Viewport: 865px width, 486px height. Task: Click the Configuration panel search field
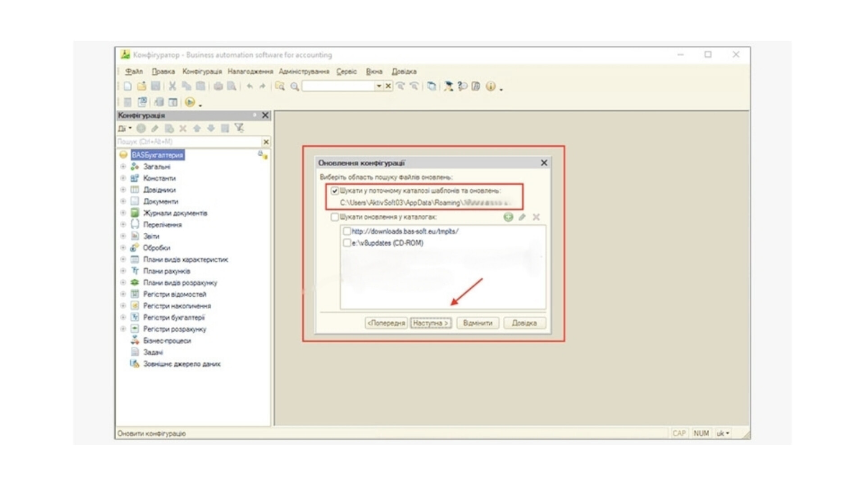click(x=188, y=142)
